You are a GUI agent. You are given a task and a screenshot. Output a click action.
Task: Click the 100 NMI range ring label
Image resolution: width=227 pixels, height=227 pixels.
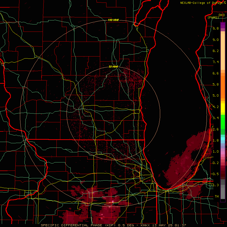coord(113,20)
